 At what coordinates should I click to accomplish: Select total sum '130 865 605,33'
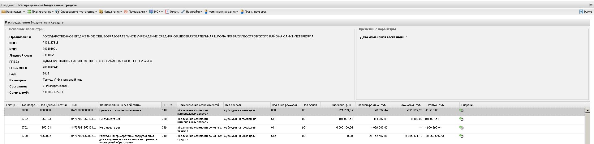tap(53, 92)
